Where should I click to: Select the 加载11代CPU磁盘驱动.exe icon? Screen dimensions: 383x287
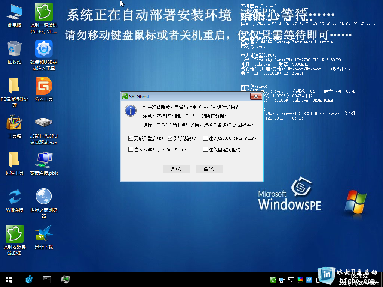pos(44,130)
